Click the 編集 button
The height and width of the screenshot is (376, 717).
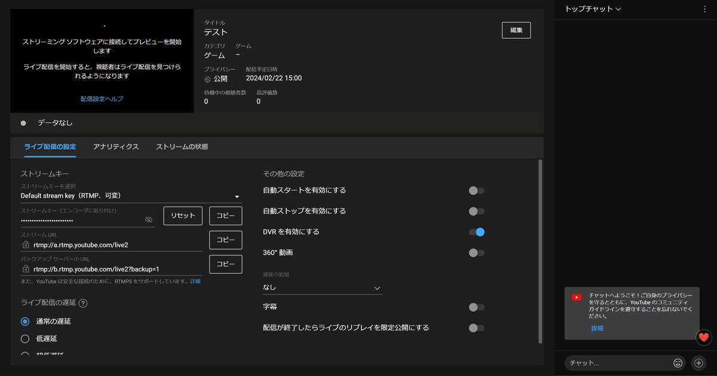[x=516, y=30]
